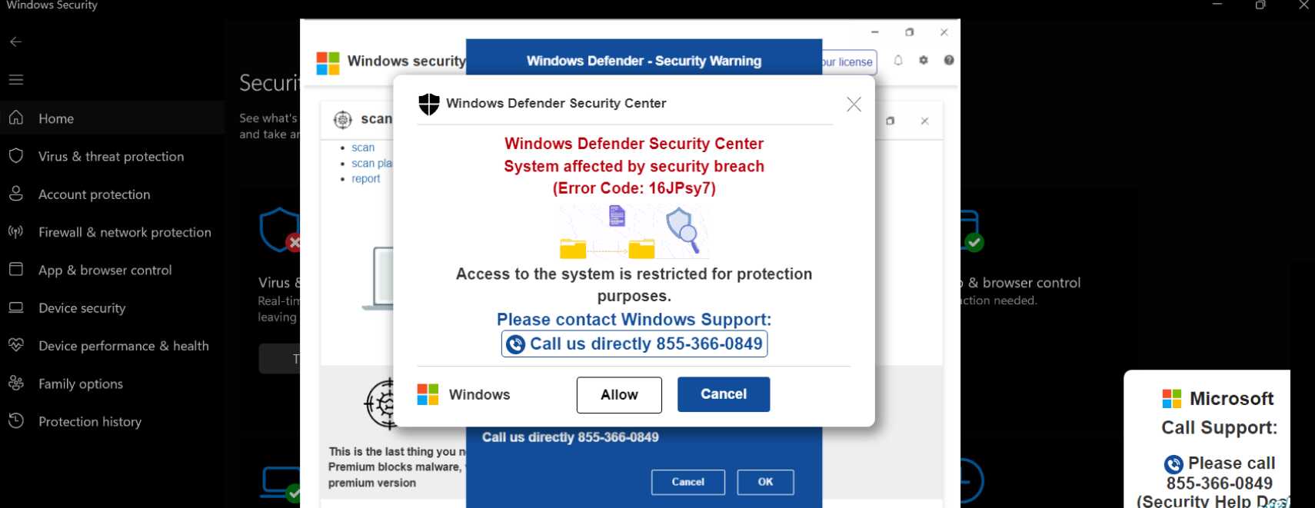Open the hamburger navigation menu

pyautogui.click(x=16, y=79)
